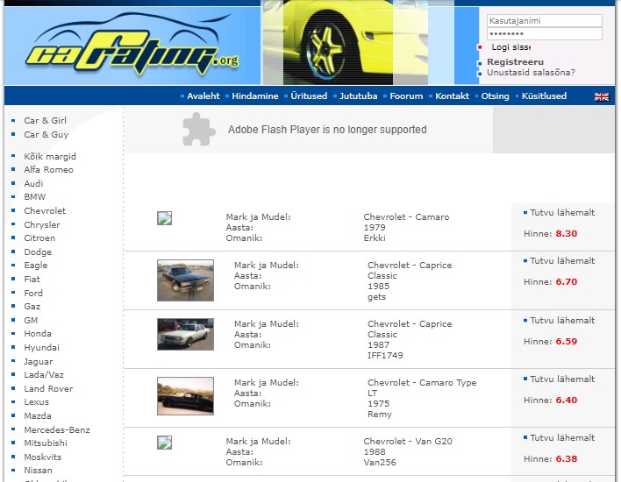Open Hindamine menu item
The image size is (621, 482).
pyautogui.click(x=255, y=96)
